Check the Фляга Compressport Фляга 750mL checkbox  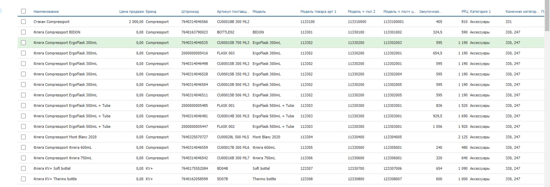coord(24,158)
